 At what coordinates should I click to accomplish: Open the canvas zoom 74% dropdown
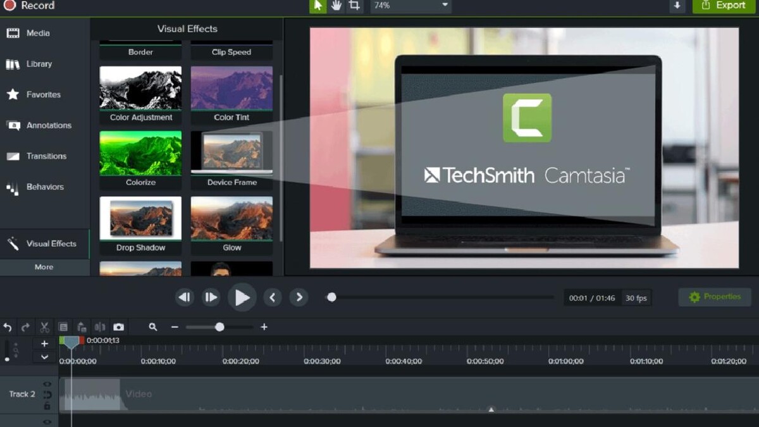(x=410, y=6)
